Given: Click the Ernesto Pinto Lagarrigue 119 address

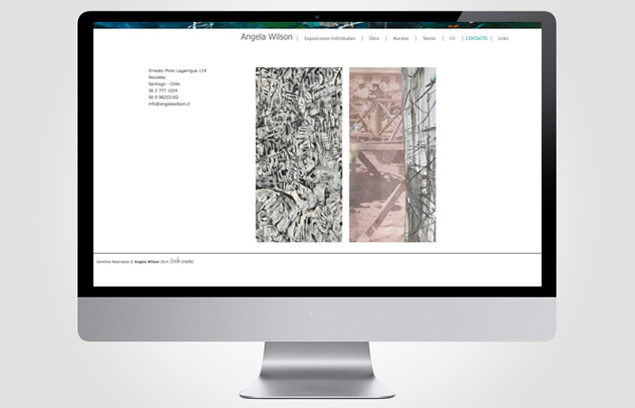Looking at the screenshot, I should [x=177, y=70].
